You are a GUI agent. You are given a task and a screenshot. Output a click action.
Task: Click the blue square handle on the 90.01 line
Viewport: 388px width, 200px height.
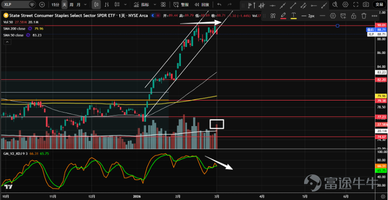click(337, 26)
